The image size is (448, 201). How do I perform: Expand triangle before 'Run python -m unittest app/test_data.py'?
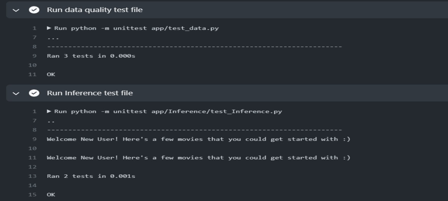pos(49,28)
